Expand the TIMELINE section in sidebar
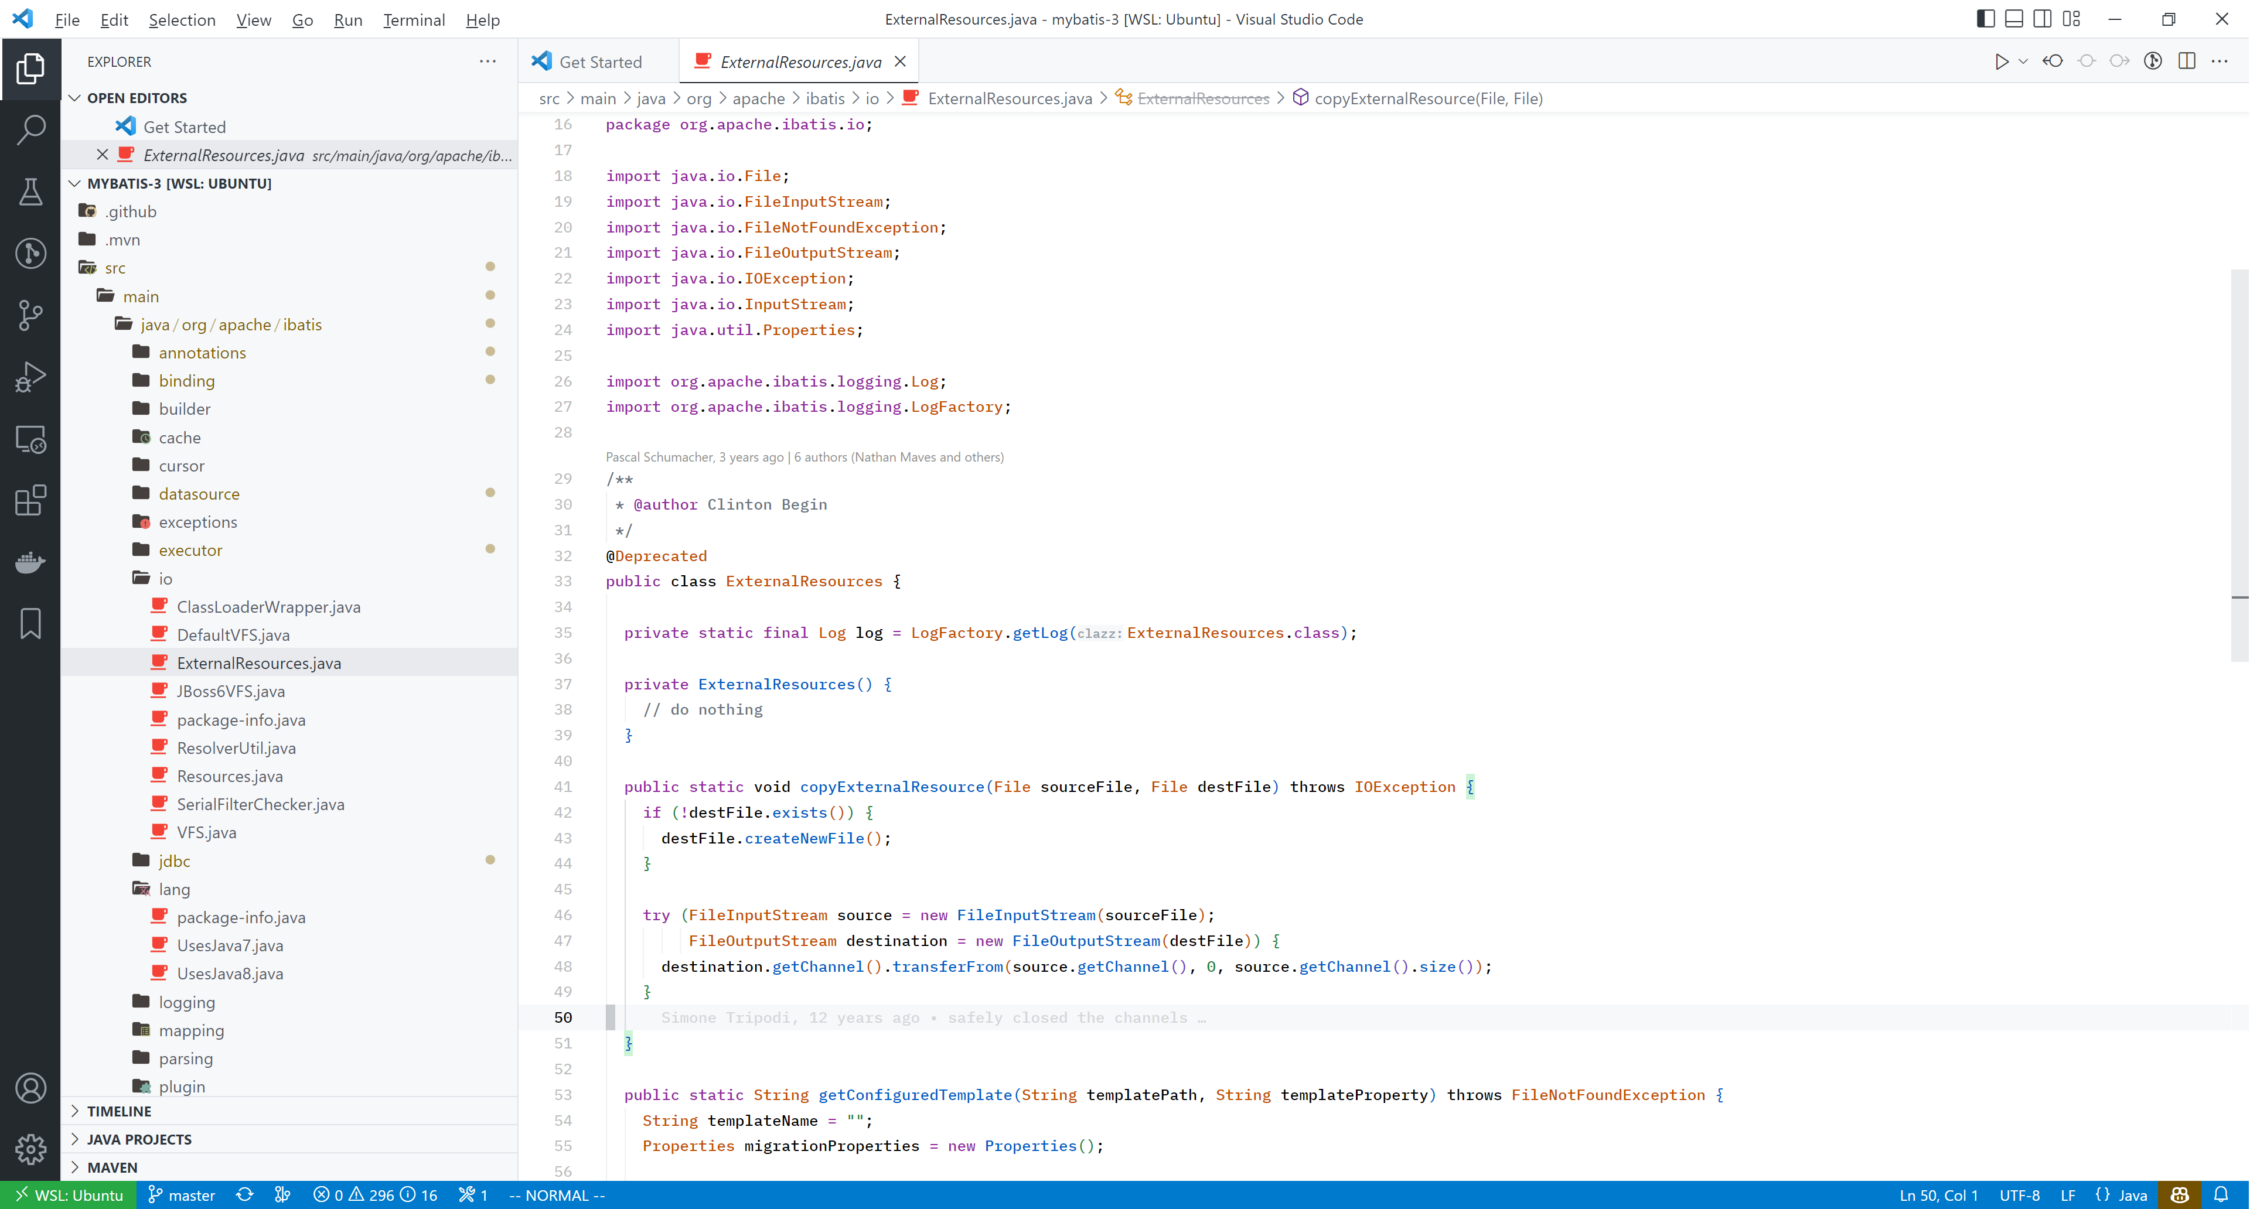The width and height of the screenshot is (2250, 1209). (x=119, y=1111)
